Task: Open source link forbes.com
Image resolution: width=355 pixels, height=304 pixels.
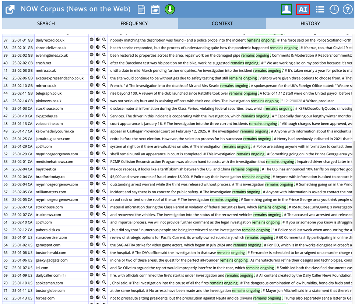Action: point(45,298)
